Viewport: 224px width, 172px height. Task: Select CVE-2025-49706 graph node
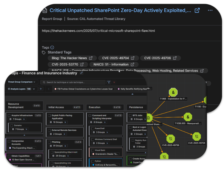pyautogui.click(x=171, y=139)
